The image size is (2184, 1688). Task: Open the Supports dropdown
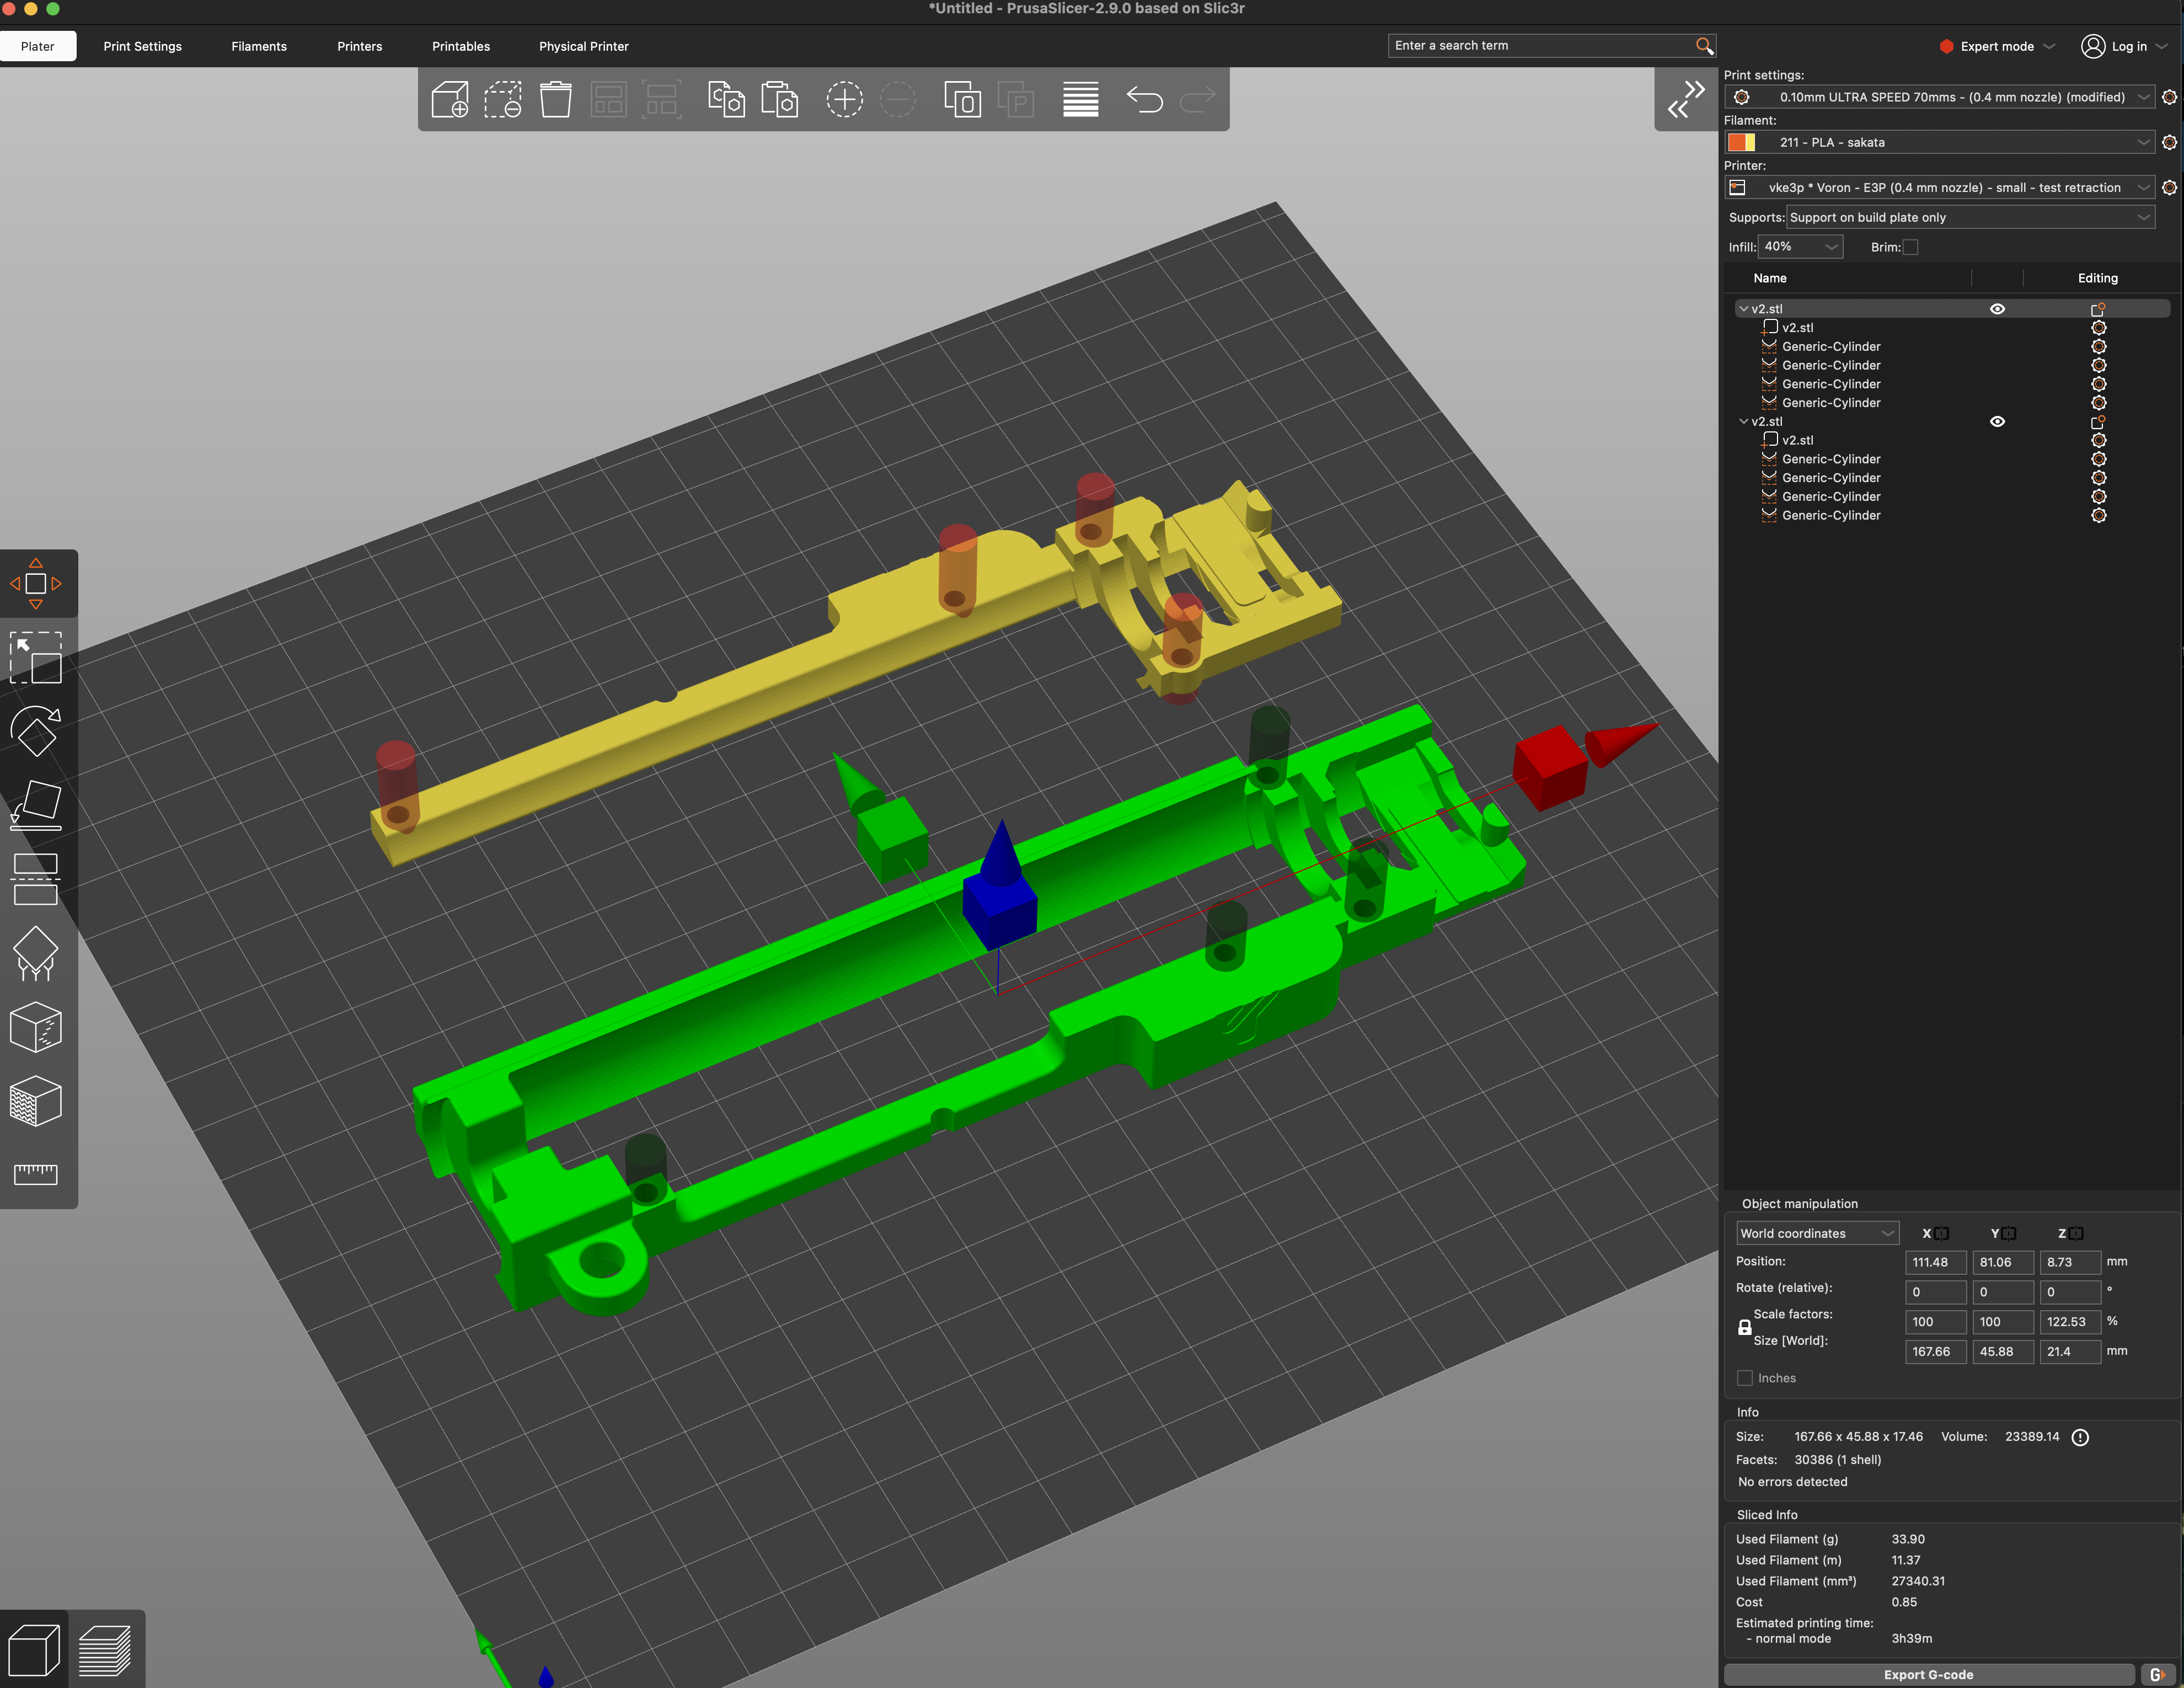tap(1969, 217)
